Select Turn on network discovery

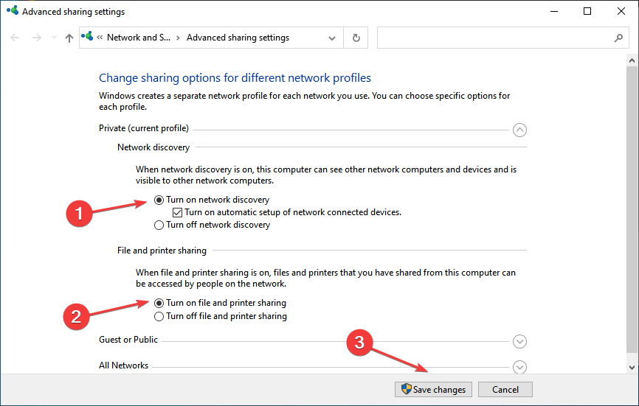point(159,200)
